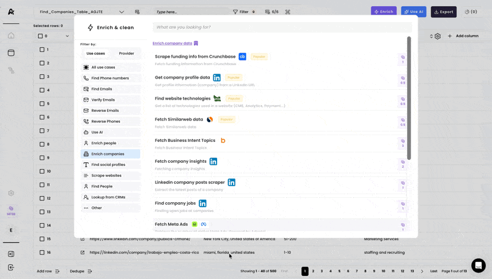Click the What are you looking for search

click(x=282, y=27)
